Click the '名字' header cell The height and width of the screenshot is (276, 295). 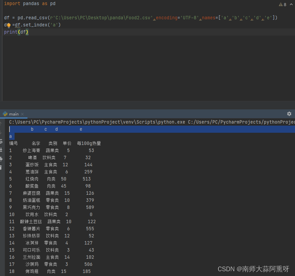click(36, 144)
